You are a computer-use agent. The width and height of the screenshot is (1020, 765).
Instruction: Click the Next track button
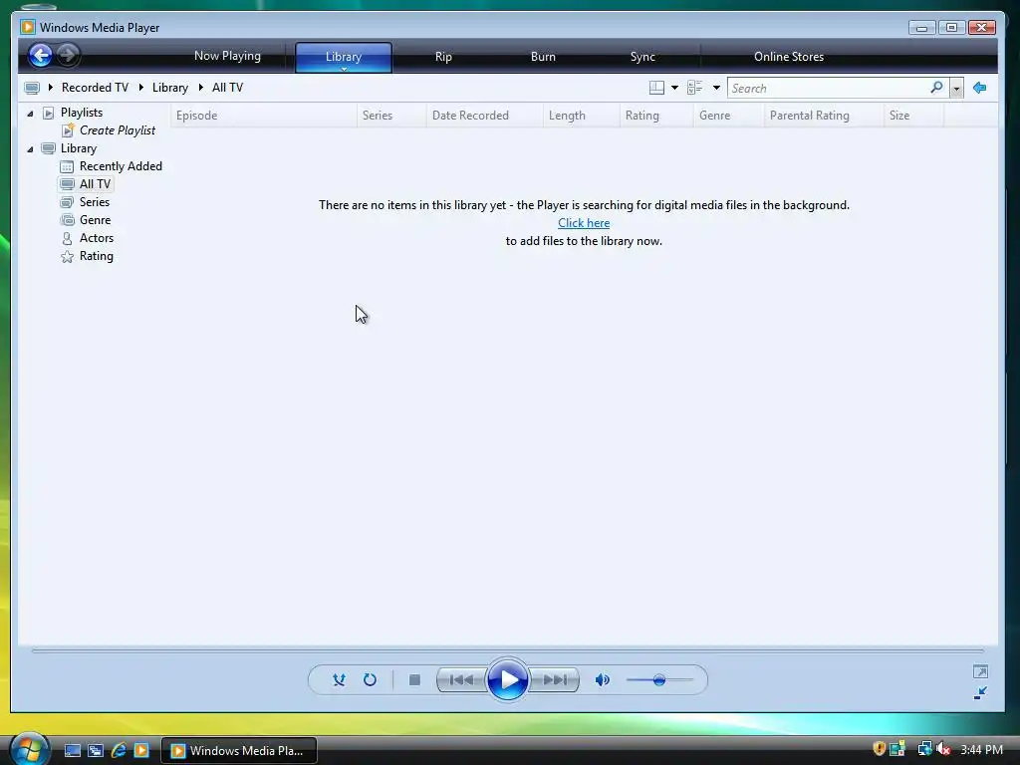tap(554, 680)
